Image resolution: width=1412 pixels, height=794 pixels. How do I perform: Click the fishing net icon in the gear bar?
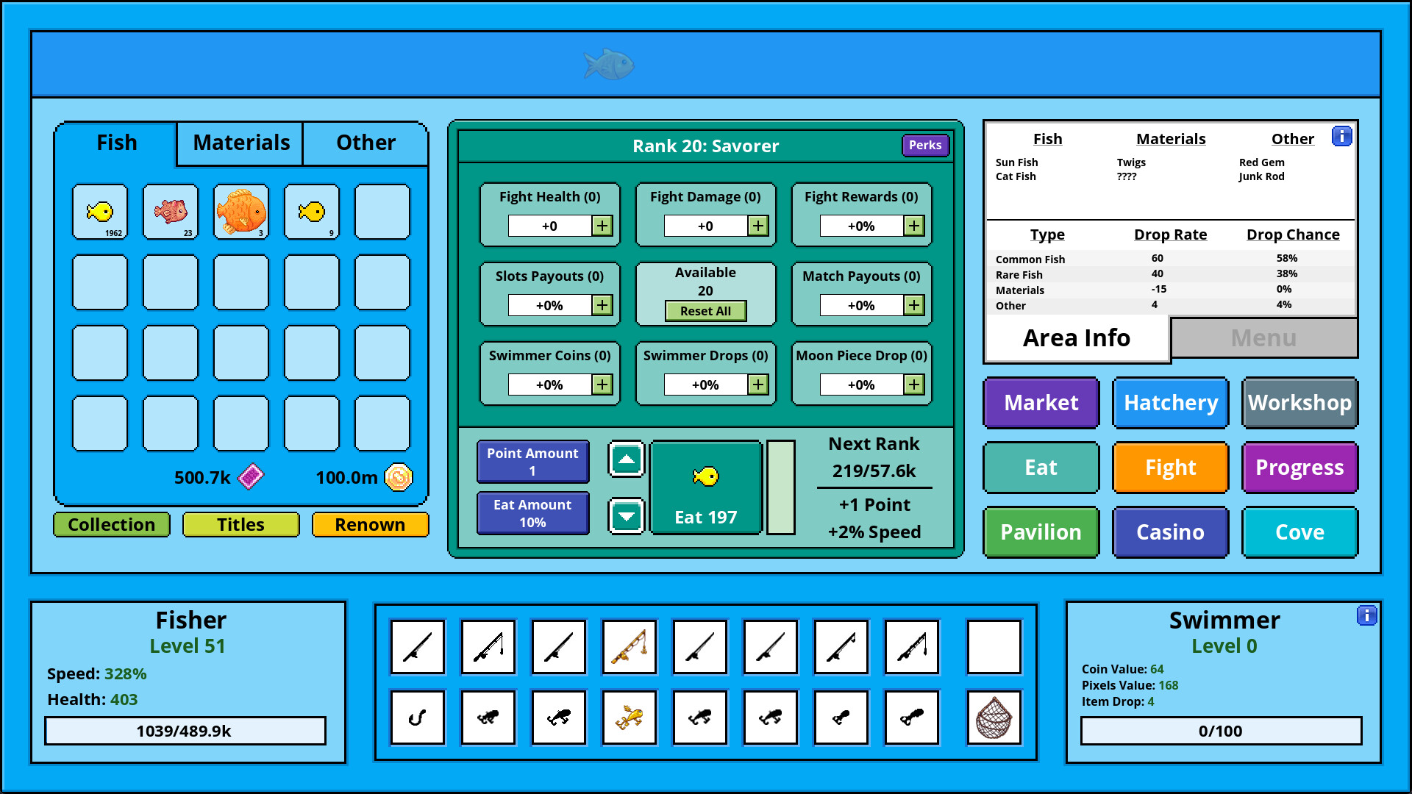click(994, 717)
